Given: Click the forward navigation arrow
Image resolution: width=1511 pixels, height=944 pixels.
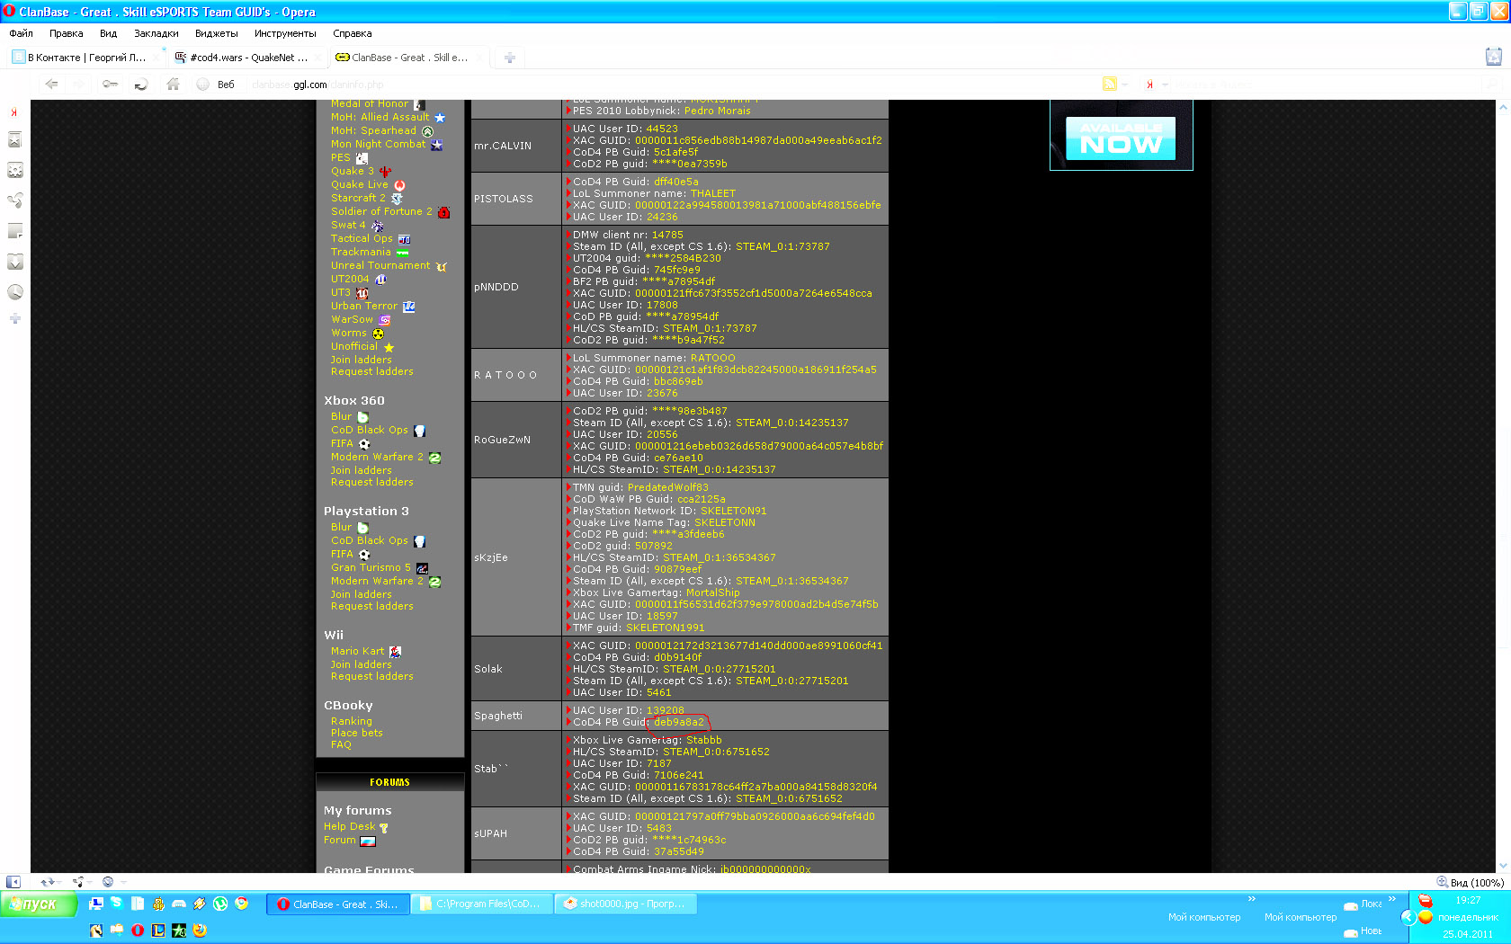Looking at the screenshot, I should pyautogui.click(x=79, y=84).
